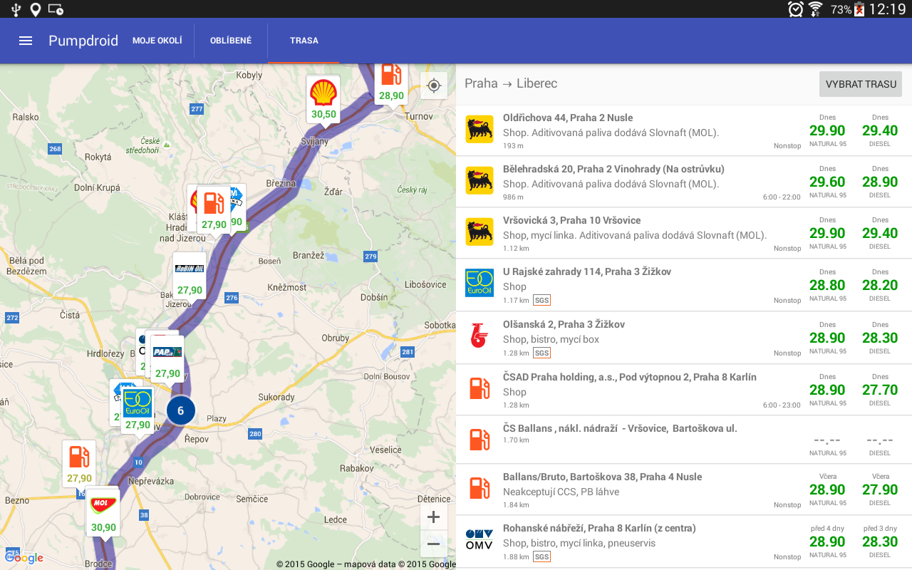Switch to the Oblíbené tab

tap(231, 41)
